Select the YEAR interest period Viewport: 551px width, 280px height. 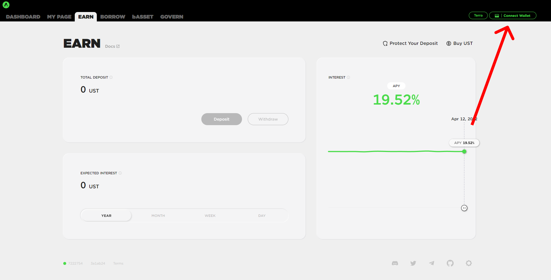[x=106, y=216]
